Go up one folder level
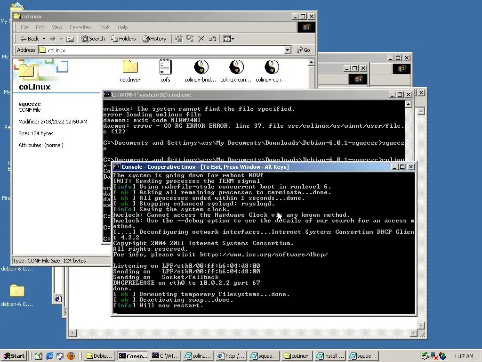 (x=70, y=39)
